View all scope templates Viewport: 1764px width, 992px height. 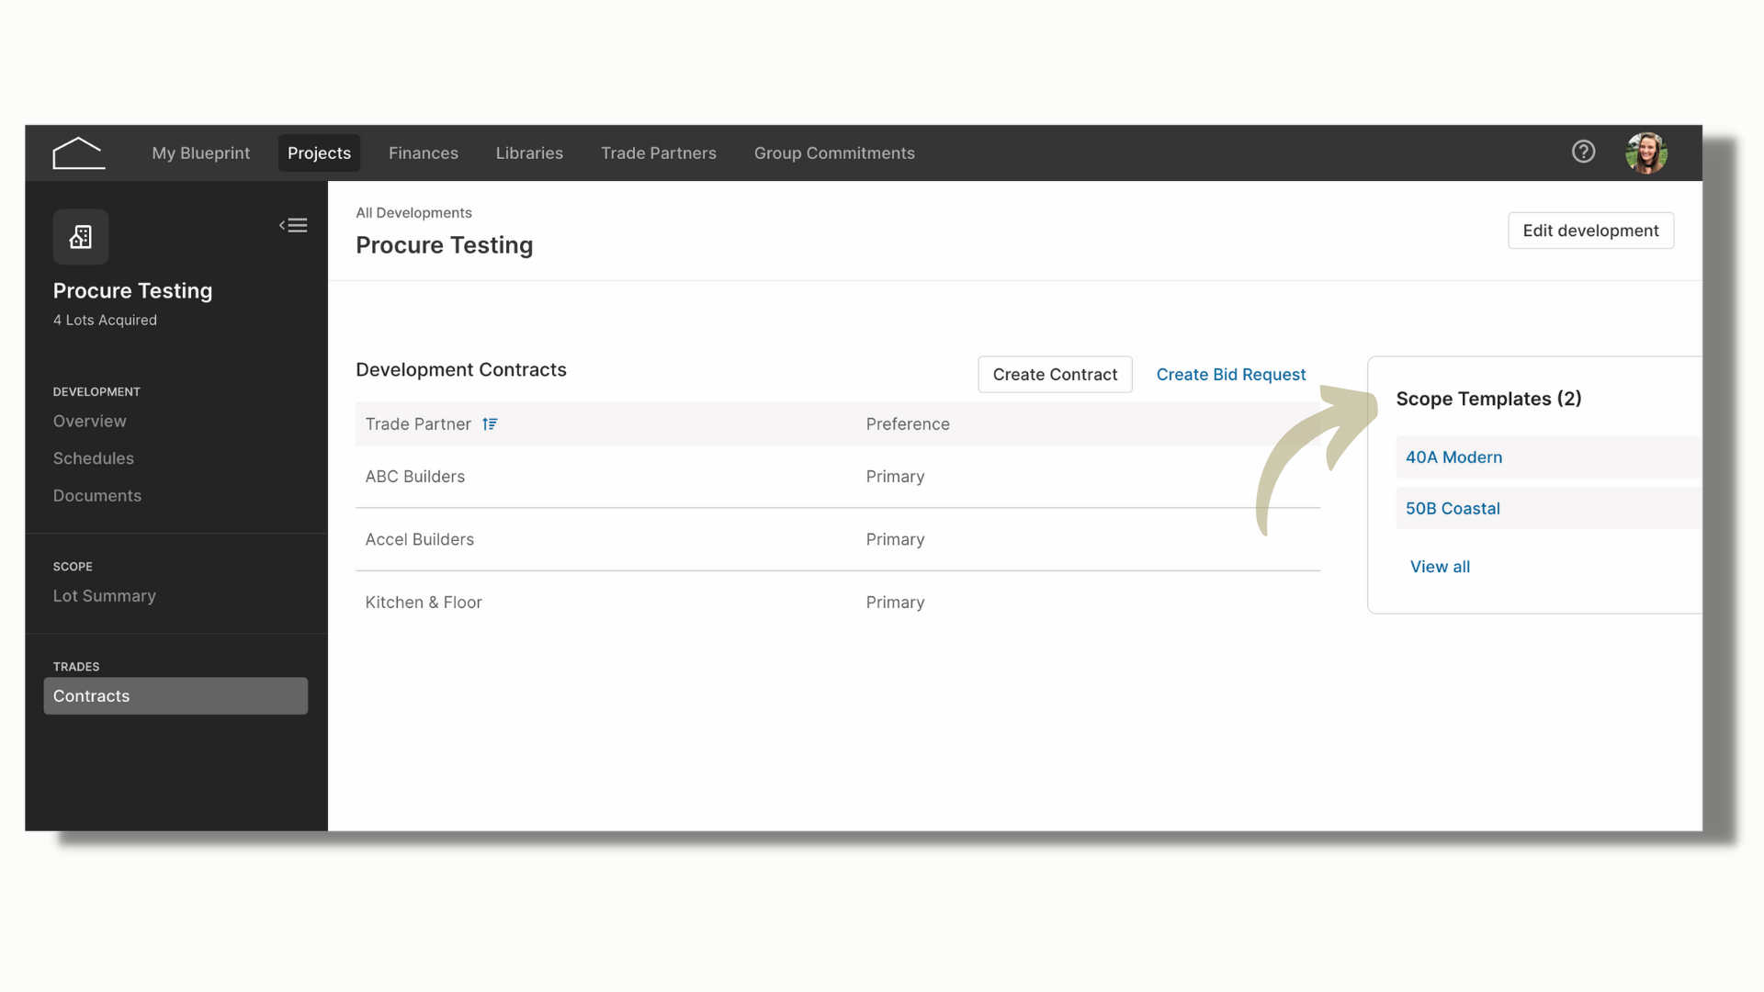coord(1440,567)
